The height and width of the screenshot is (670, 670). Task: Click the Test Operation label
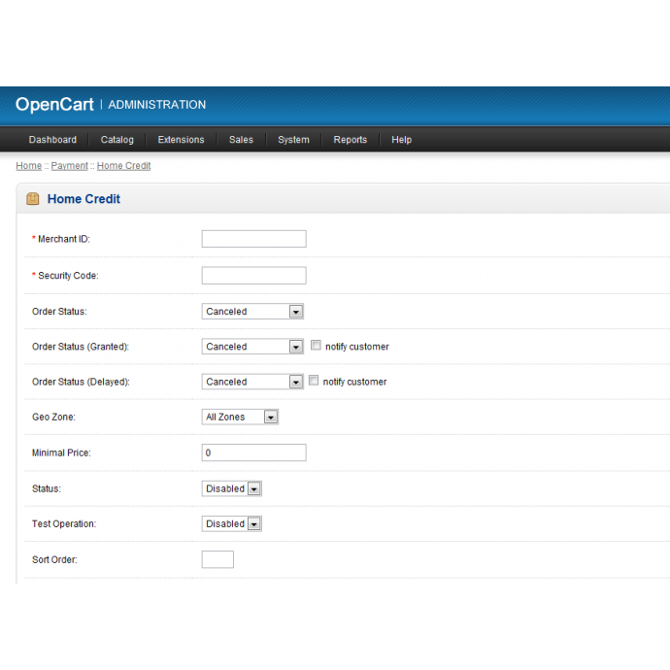(x=64, y=523)
